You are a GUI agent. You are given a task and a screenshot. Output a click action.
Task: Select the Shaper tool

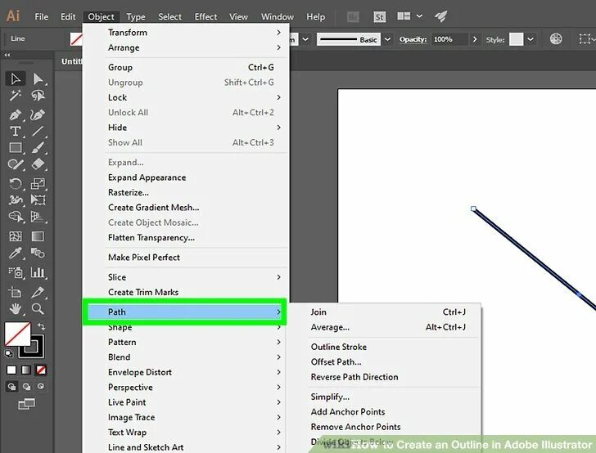pos(16,164)
